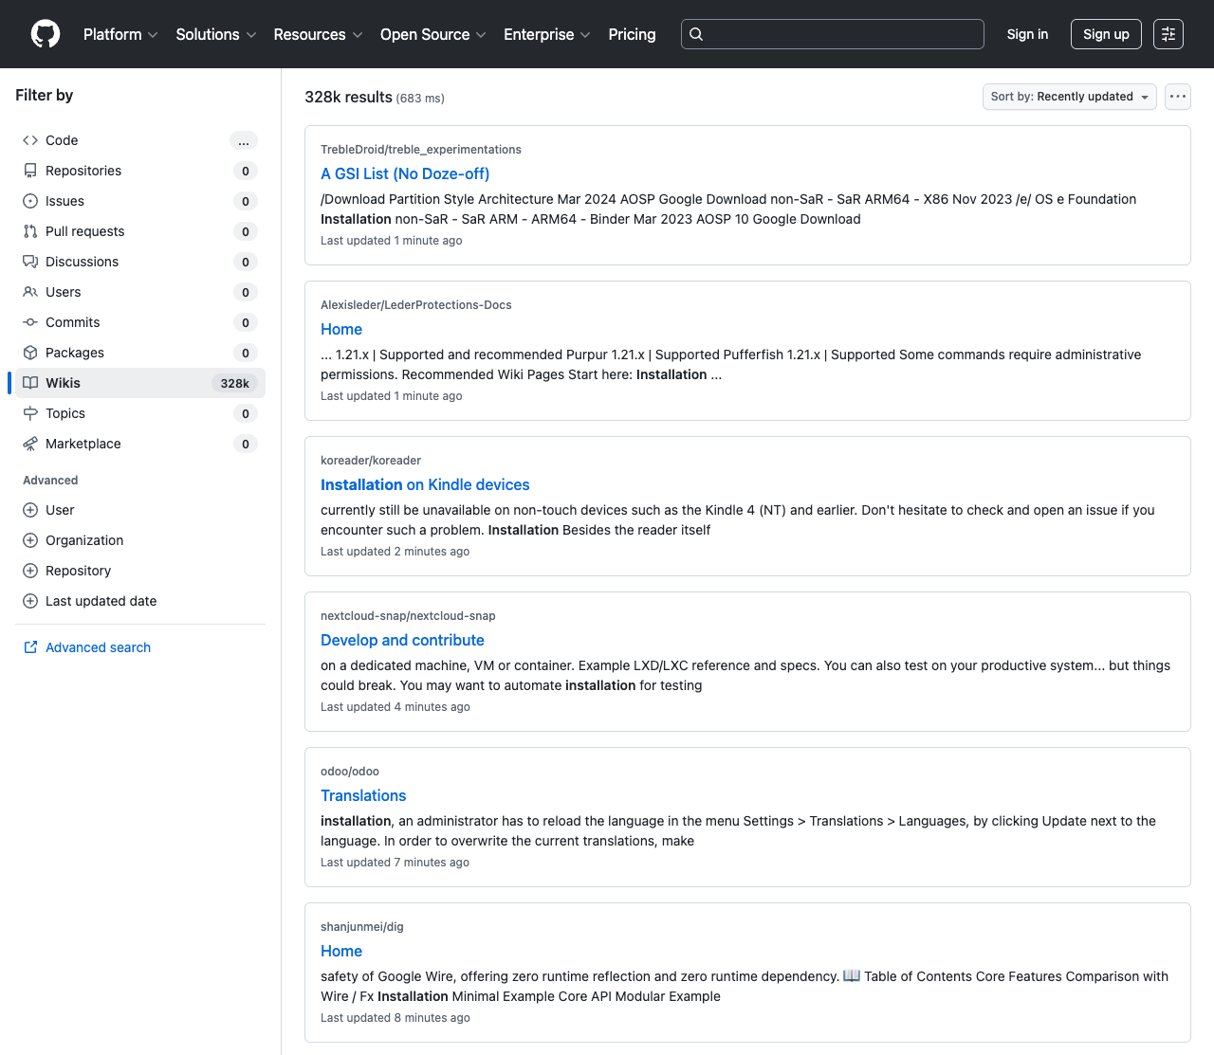Add a Repository advanced filter
Image resolution: width=1214 pixels, height=1055 pixels.
[x=140, y=571]
